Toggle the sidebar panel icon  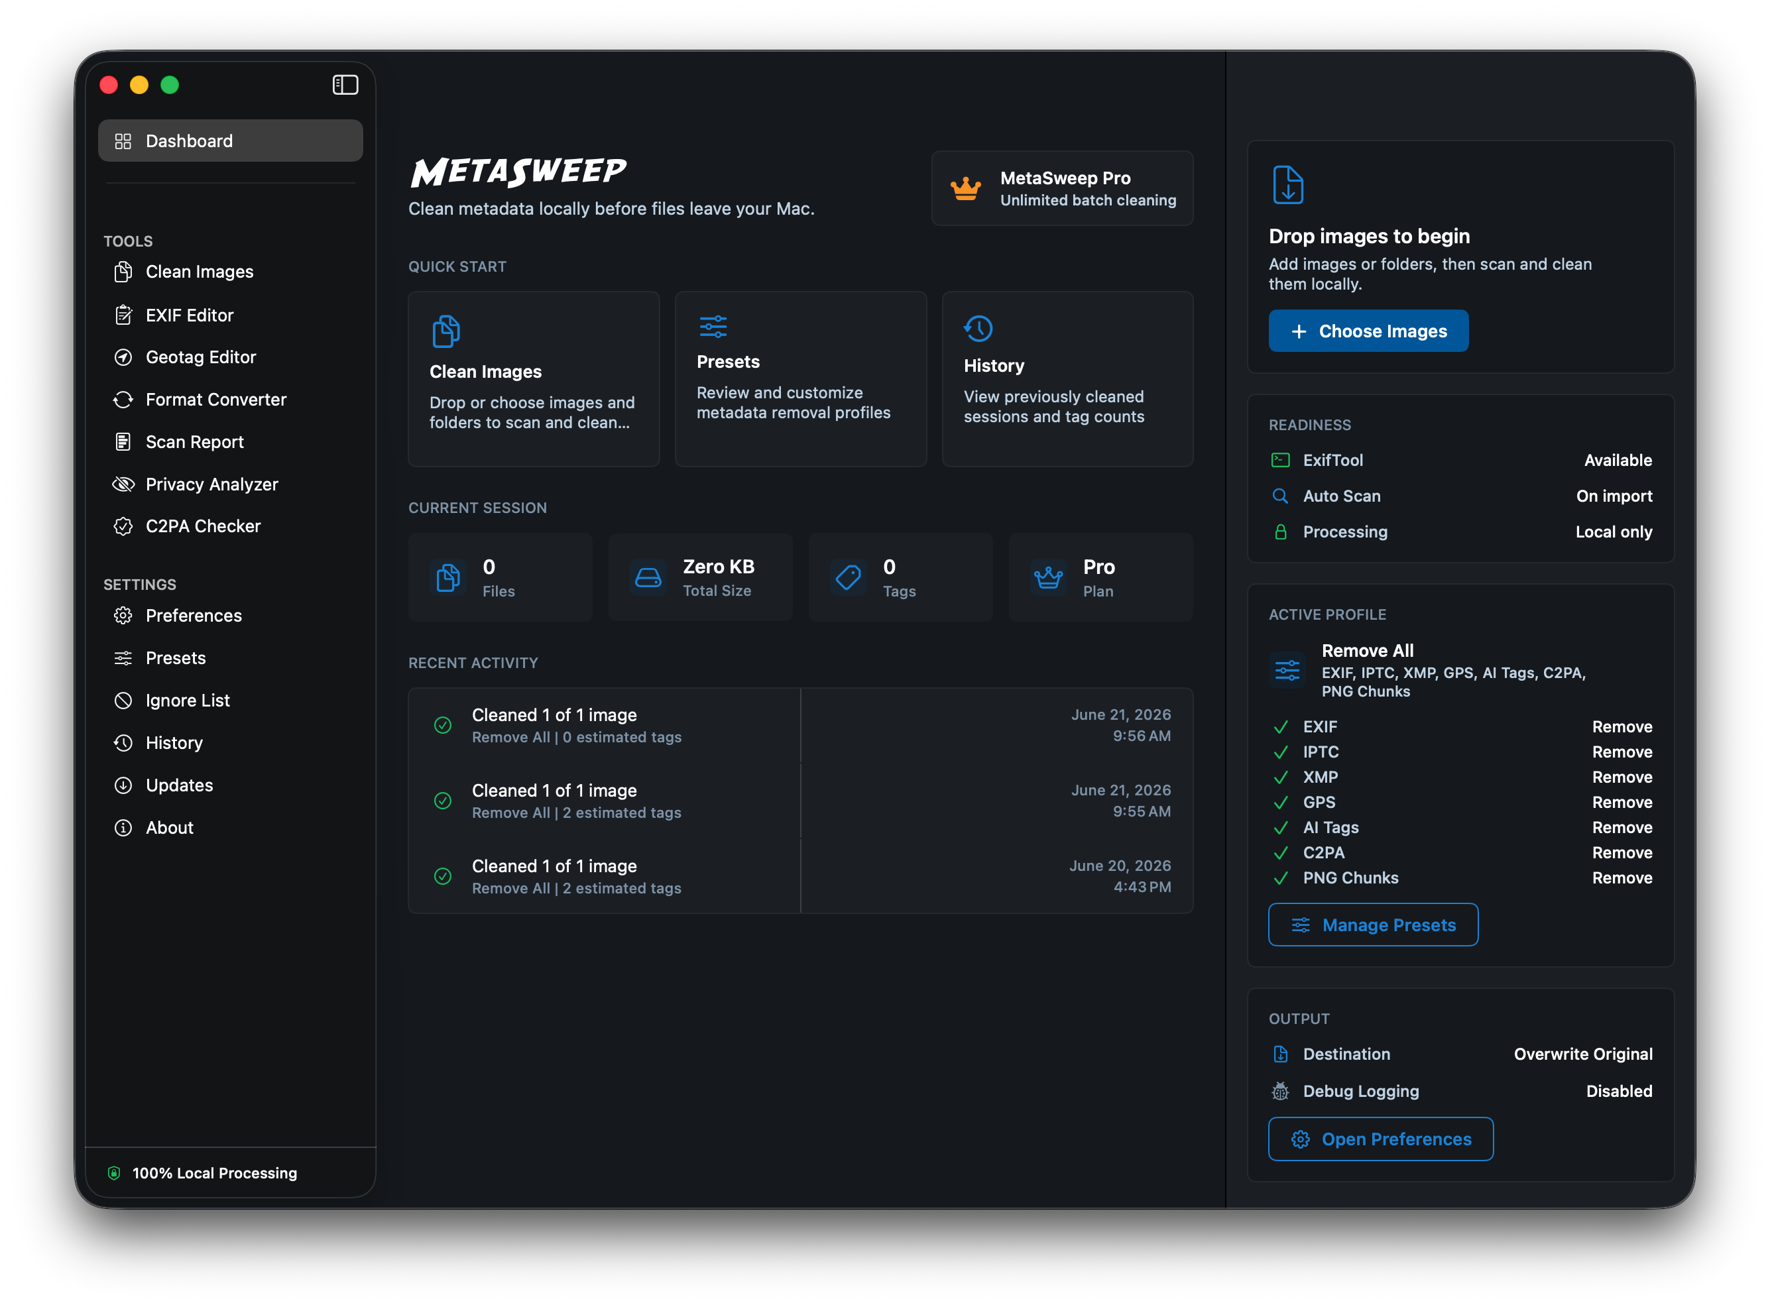pyautogui.click(x=345, y=85)
